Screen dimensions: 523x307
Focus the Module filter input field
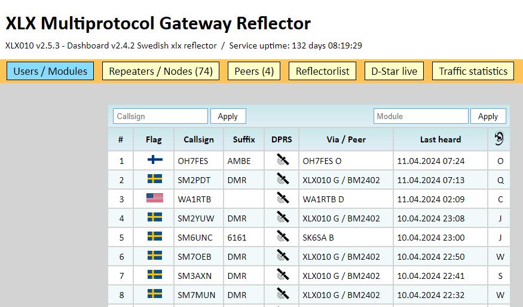pyautogui.click(x=421, y=116)
